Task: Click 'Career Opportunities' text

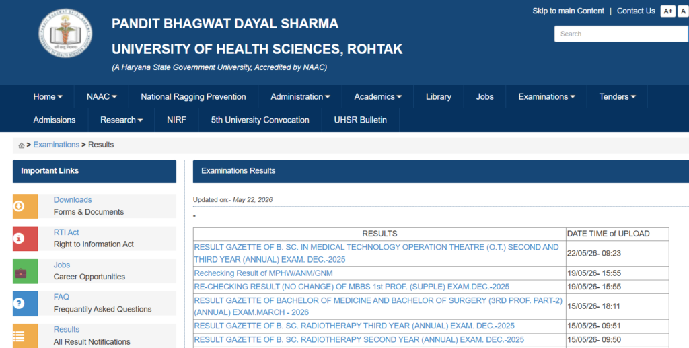Action: (89, 277)
